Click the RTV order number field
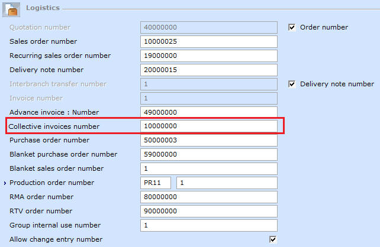The image size is (380, 247). pyautogui.click(x=209, y=211)
